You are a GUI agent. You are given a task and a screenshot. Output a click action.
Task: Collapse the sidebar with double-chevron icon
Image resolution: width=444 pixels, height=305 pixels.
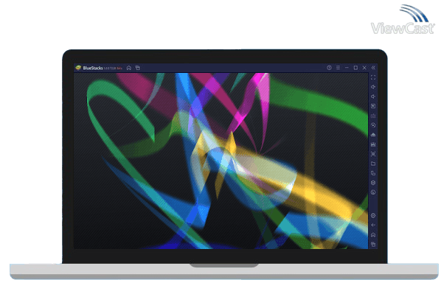(x=373, y=68)
